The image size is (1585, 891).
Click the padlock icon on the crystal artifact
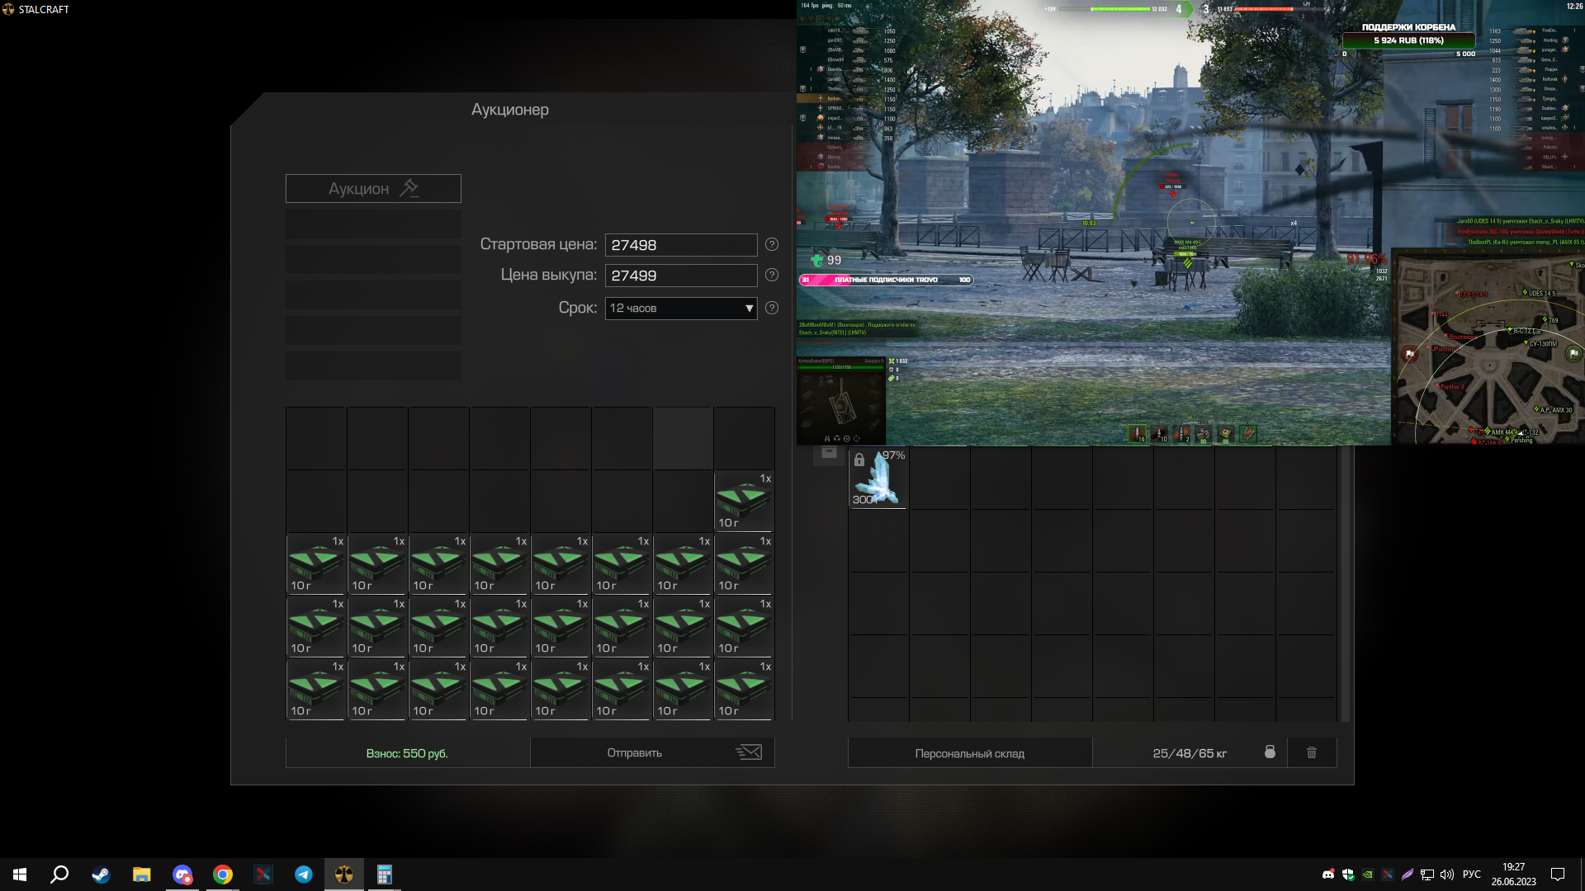pos(859,460)
